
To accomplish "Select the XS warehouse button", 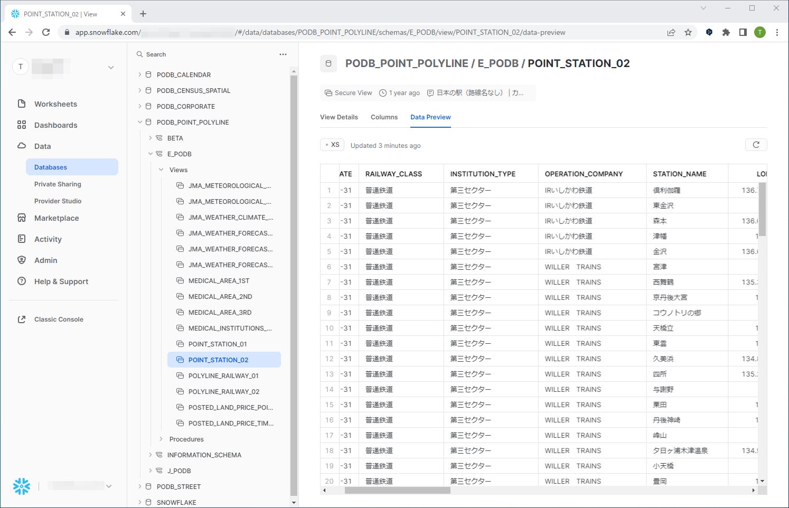I will [332, 145].
